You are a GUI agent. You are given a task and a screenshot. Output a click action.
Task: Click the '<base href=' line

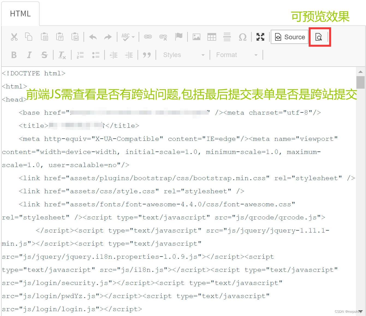170,113
